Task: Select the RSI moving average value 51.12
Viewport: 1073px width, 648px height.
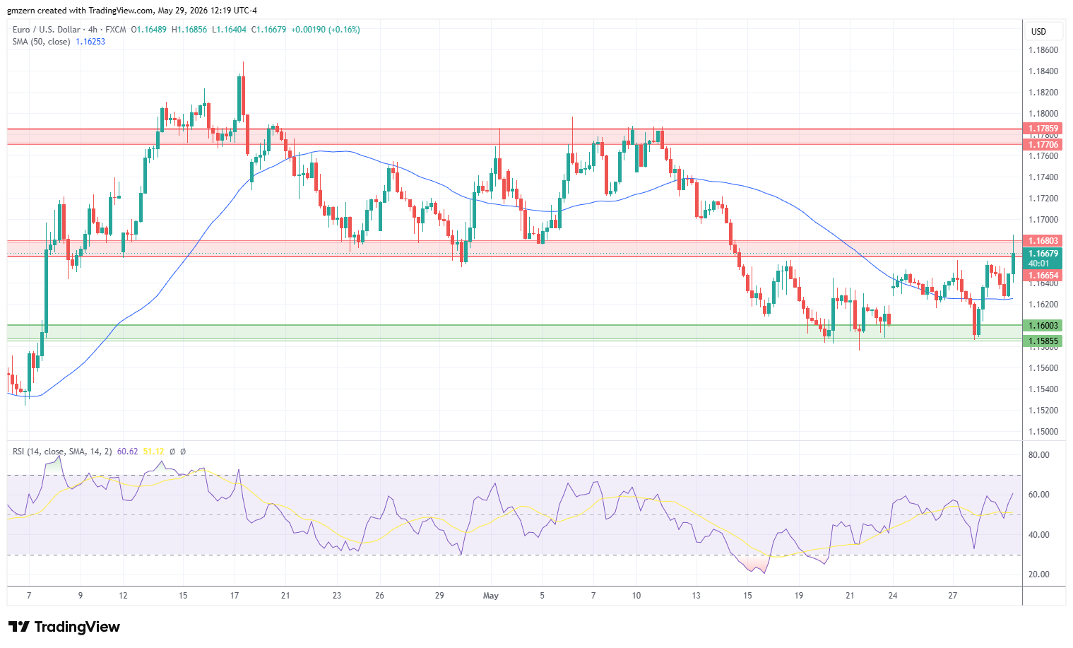Action: (x=153, y=452)
